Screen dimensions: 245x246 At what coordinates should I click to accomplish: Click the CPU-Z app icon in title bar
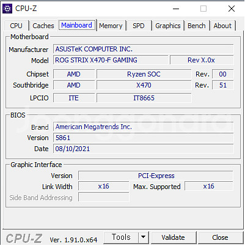click(x=7, y=9)
